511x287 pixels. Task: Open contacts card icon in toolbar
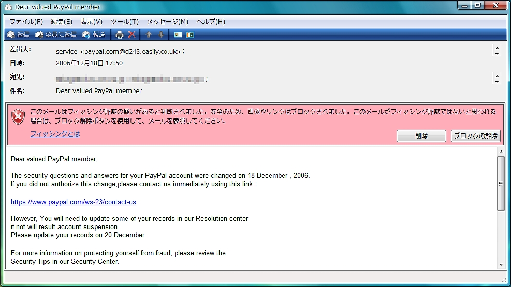(x=178, y=35)
